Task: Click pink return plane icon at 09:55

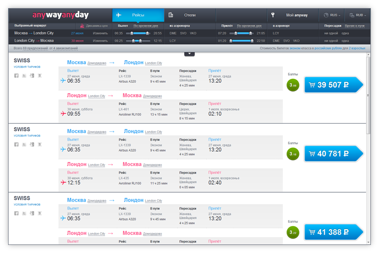Action: click(x=63, y=114)
